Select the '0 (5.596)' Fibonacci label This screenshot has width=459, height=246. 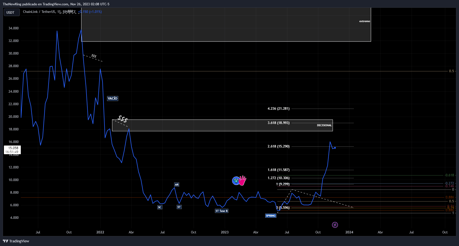283,208
